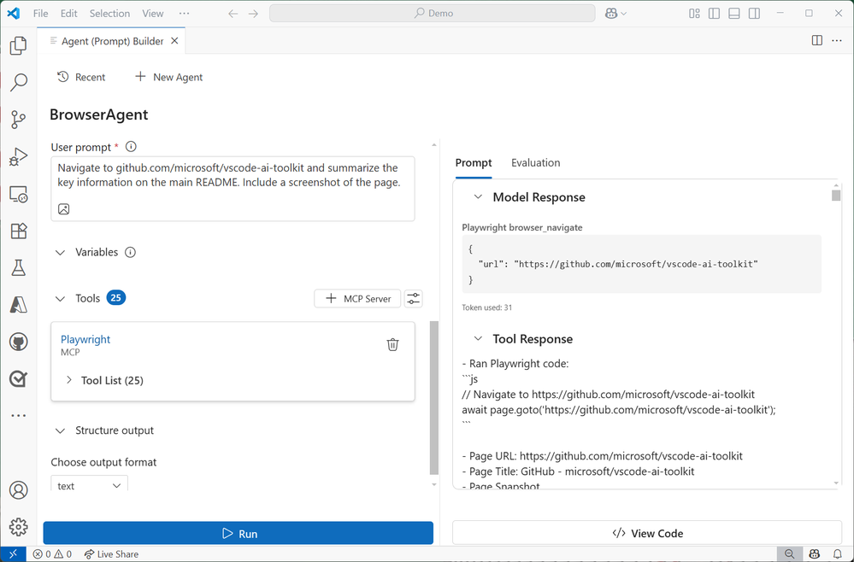Image resolution: width=854 pixels, height=562 pixels.
Task: Click the View Code button
Action: click(x=647, y=533)
